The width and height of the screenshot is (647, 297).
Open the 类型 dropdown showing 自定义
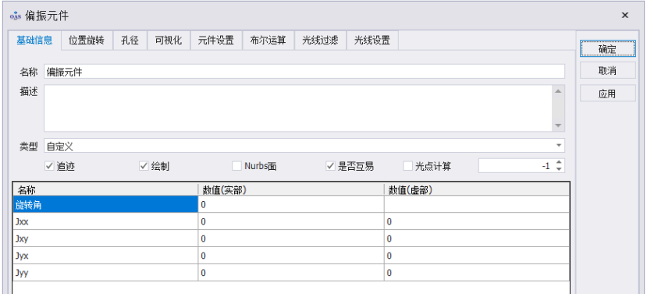304,146
